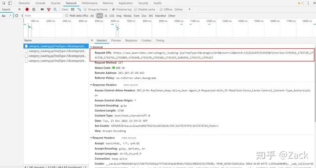This screenshot has width=316, height=168.
Task: Click the red record network log button
Action: coord(27,10)
